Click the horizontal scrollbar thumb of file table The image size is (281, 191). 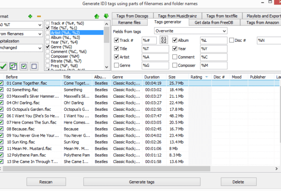coord(106,169)
